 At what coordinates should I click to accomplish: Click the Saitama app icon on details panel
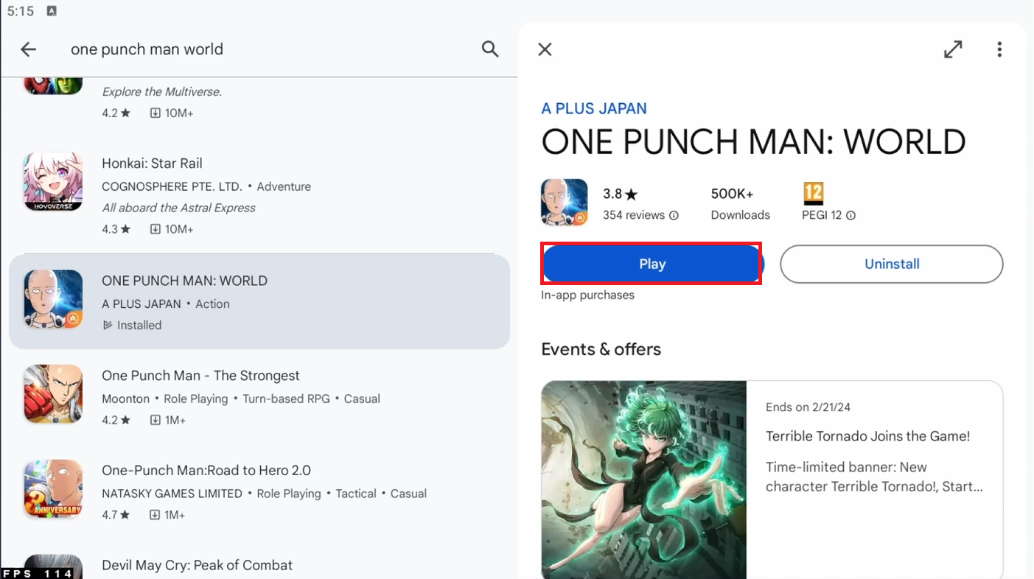point(564,202)
